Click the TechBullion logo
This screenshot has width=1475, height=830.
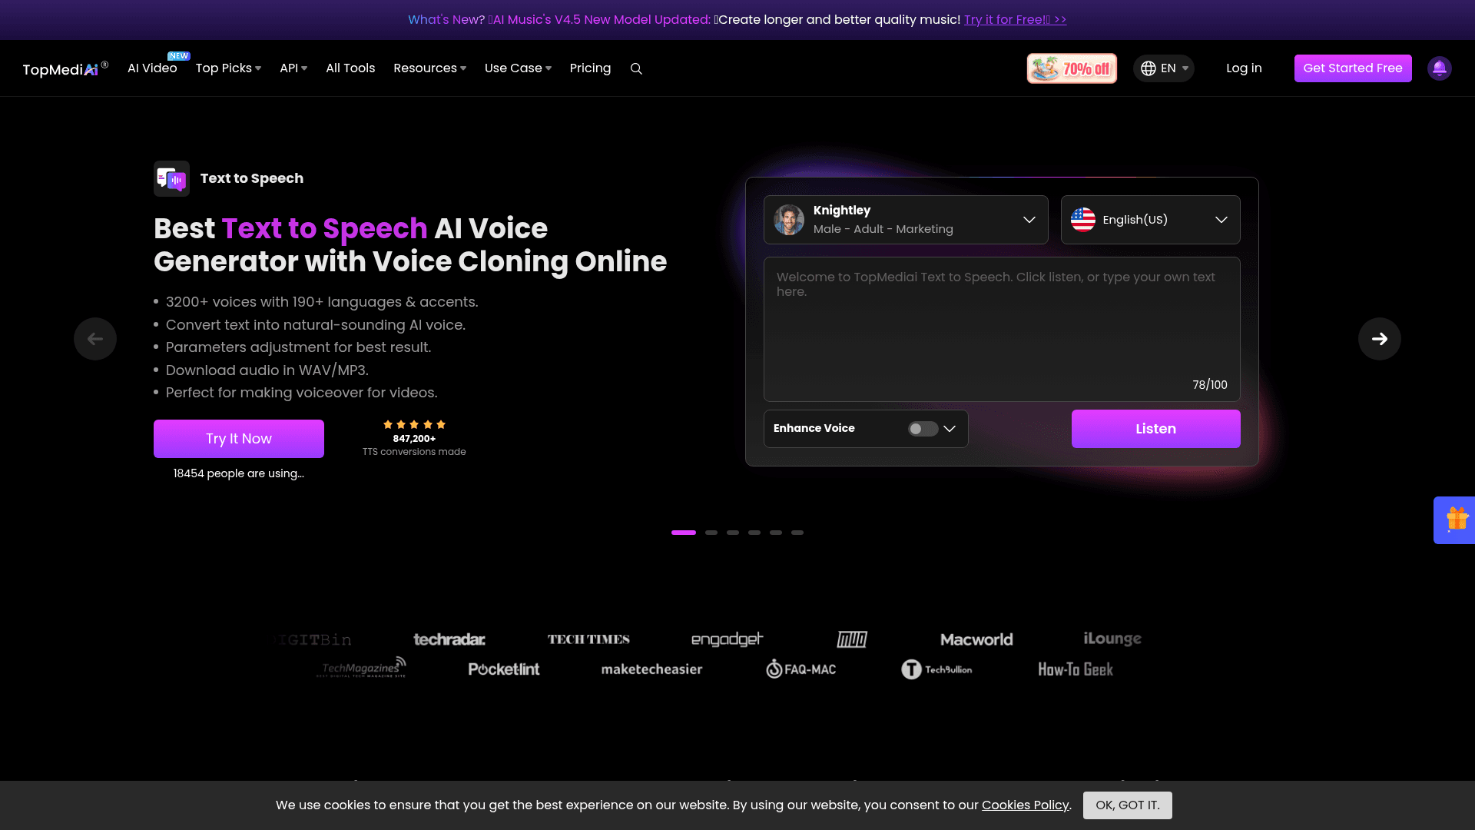pos(936,669)
